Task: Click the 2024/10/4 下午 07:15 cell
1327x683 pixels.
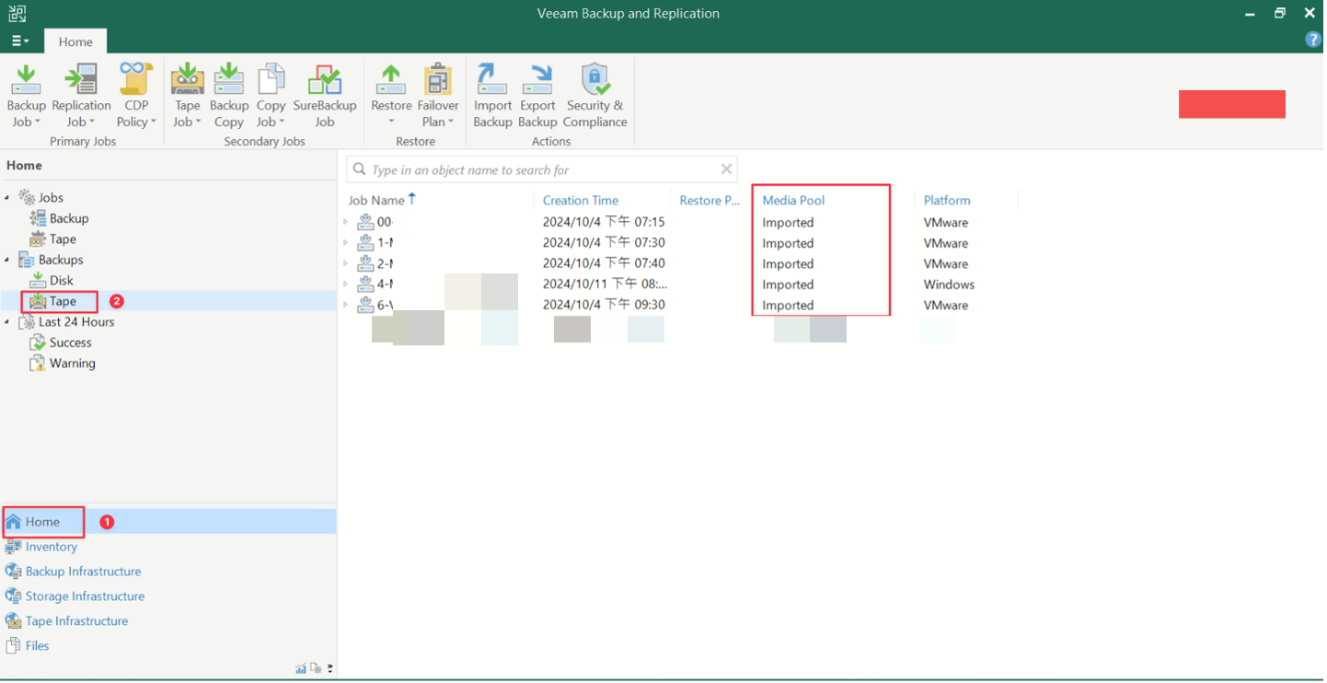Action: [x=604, y=222]
